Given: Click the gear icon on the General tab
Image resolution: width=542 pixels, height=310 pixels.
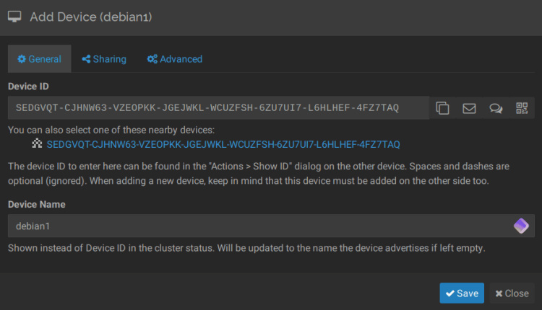Looking at the screenshot, I should pyautogui.click(x=22, y=59).
